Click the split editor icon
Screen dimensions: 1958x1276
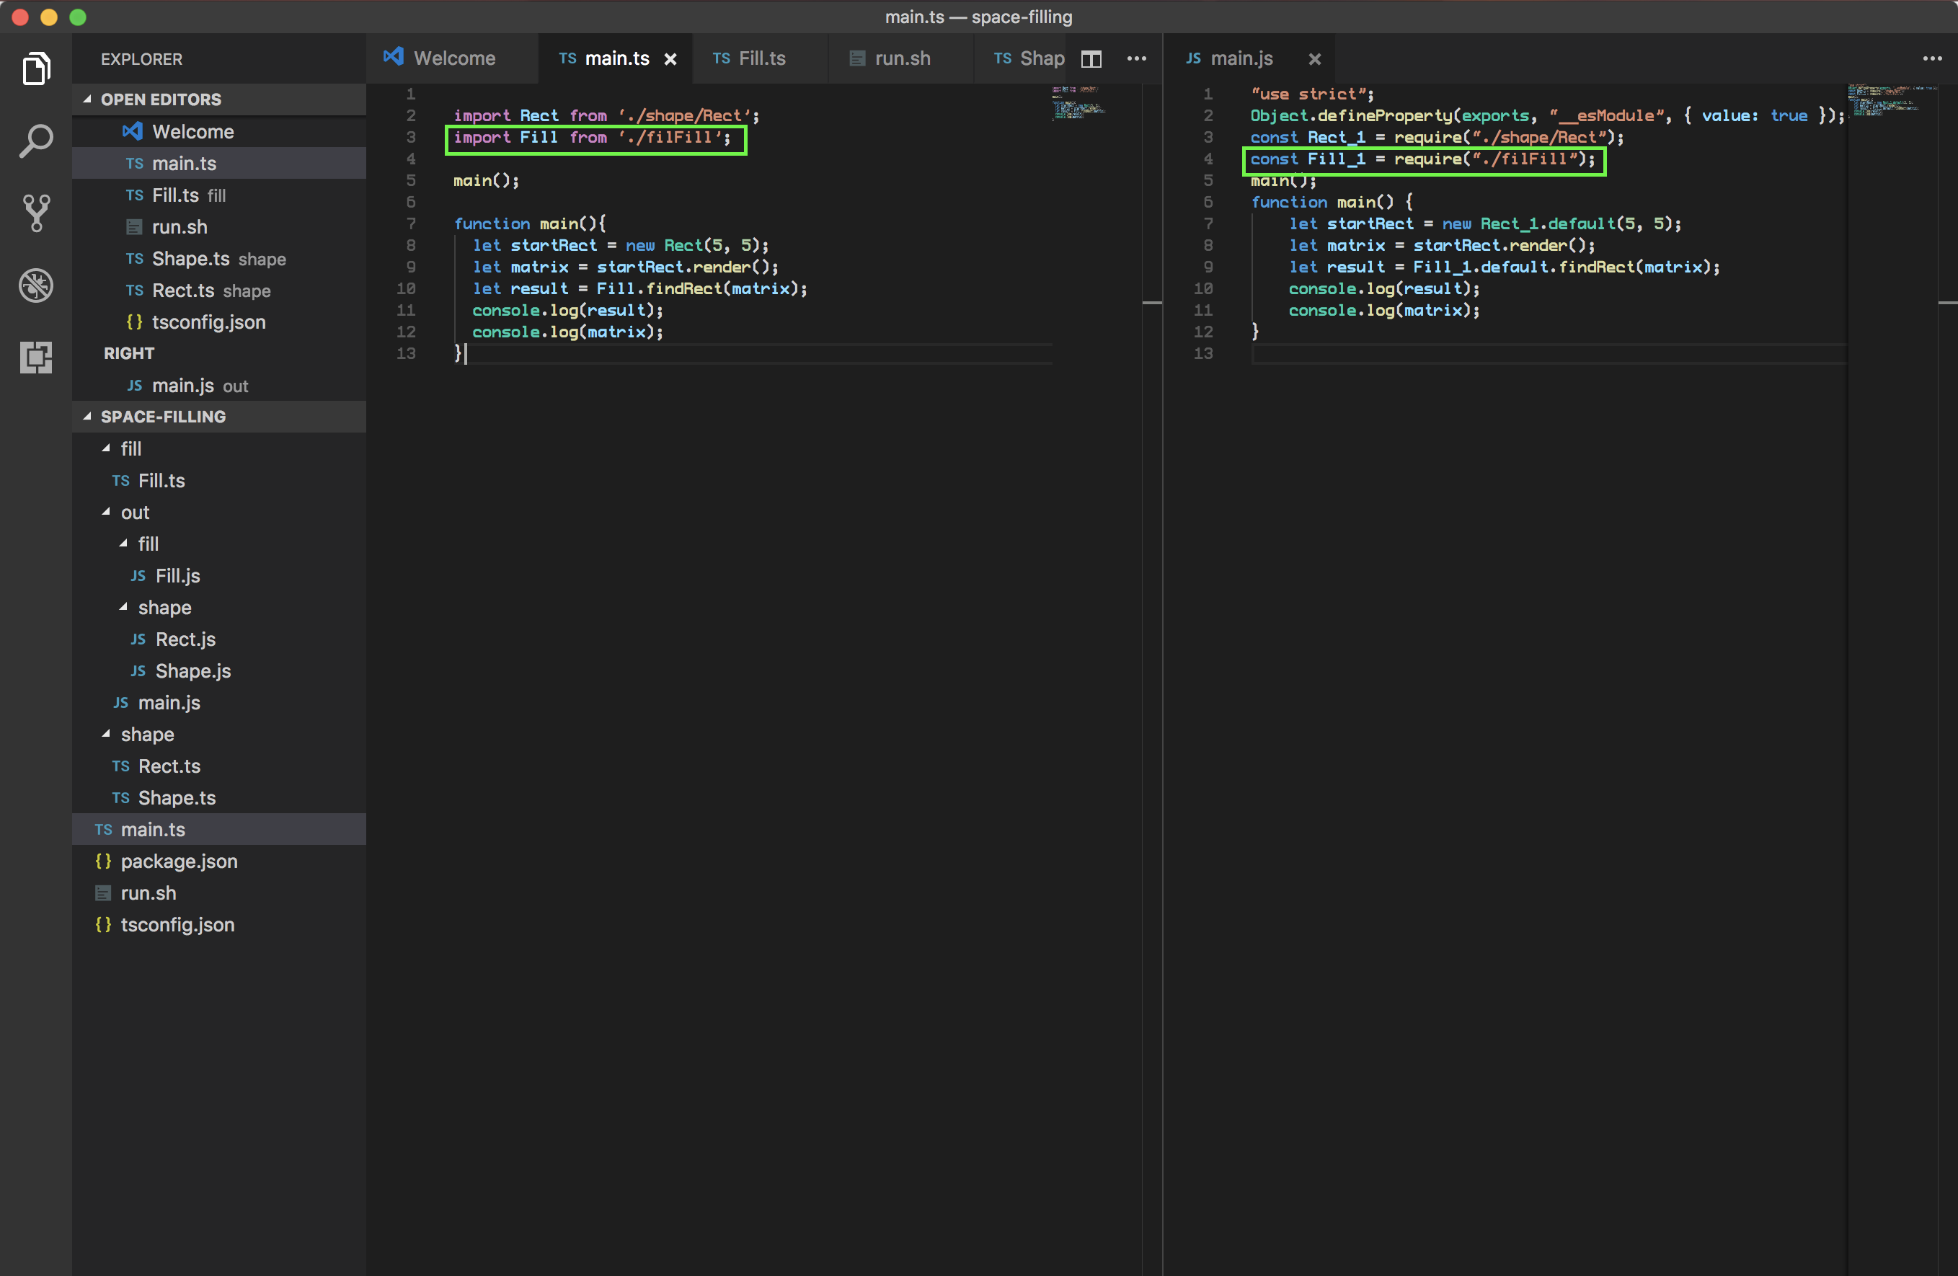tap(1091, 58)
